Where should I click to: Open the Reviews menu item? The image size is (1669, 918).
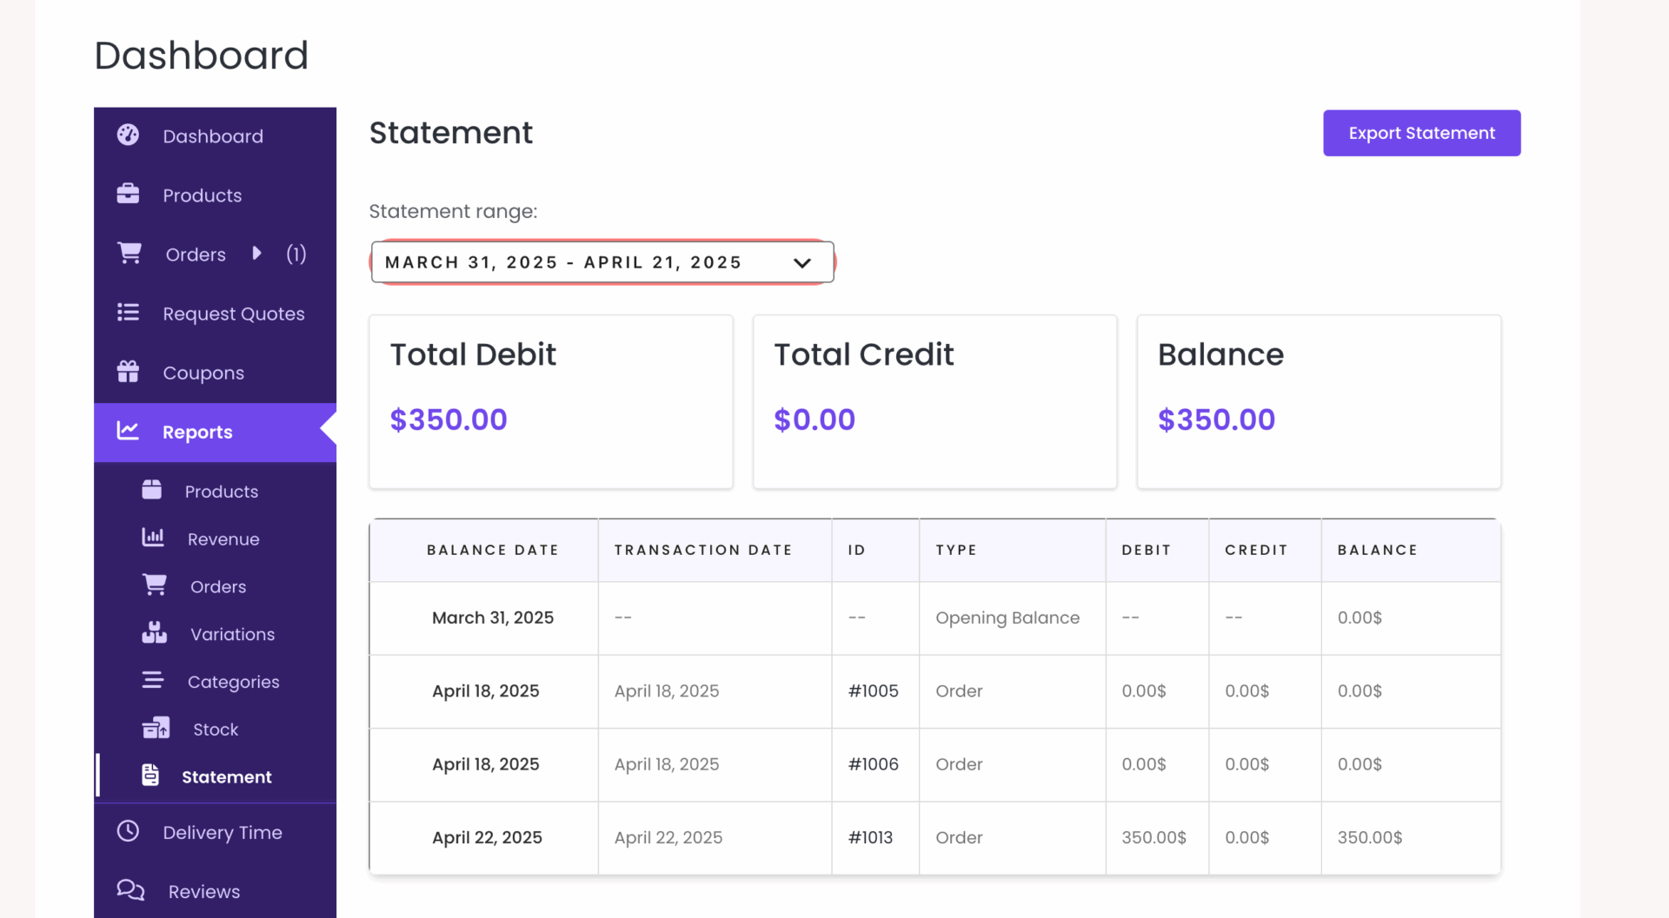[x=215, y=891]
